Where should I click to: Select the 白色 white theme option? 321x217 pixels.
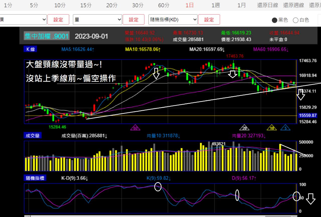click(x=301, y=20)
